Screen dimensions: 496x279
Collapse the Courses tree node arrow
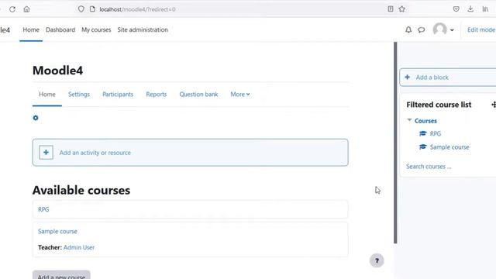[x=410, y=120]
